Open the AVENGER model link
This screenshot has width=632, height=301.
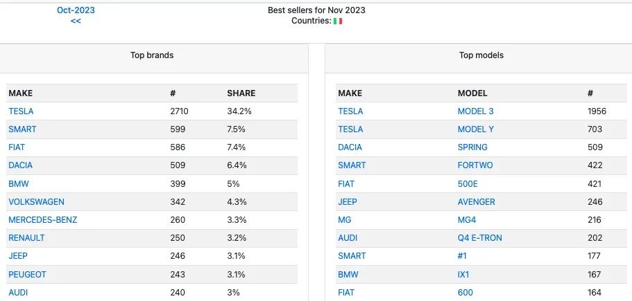click(477, 202)
